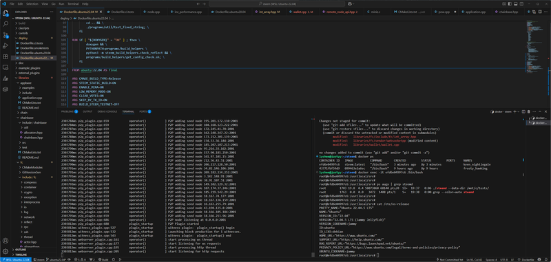
Task: Open the Manage gear icon
Action: point(6,252)
